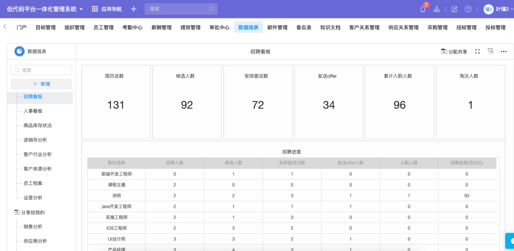Click the 分配共享 button
Viewport: 514px width, 251px height.
[x=454, y=51]
